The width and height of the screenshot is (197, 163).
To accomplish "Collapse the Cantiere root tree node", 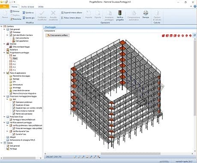I will click(x=1, y=26).
